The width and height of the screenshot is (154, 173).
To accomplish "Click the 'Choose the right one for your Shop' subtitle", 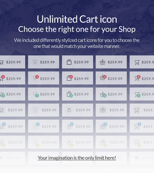I will (x=77, y=29).
